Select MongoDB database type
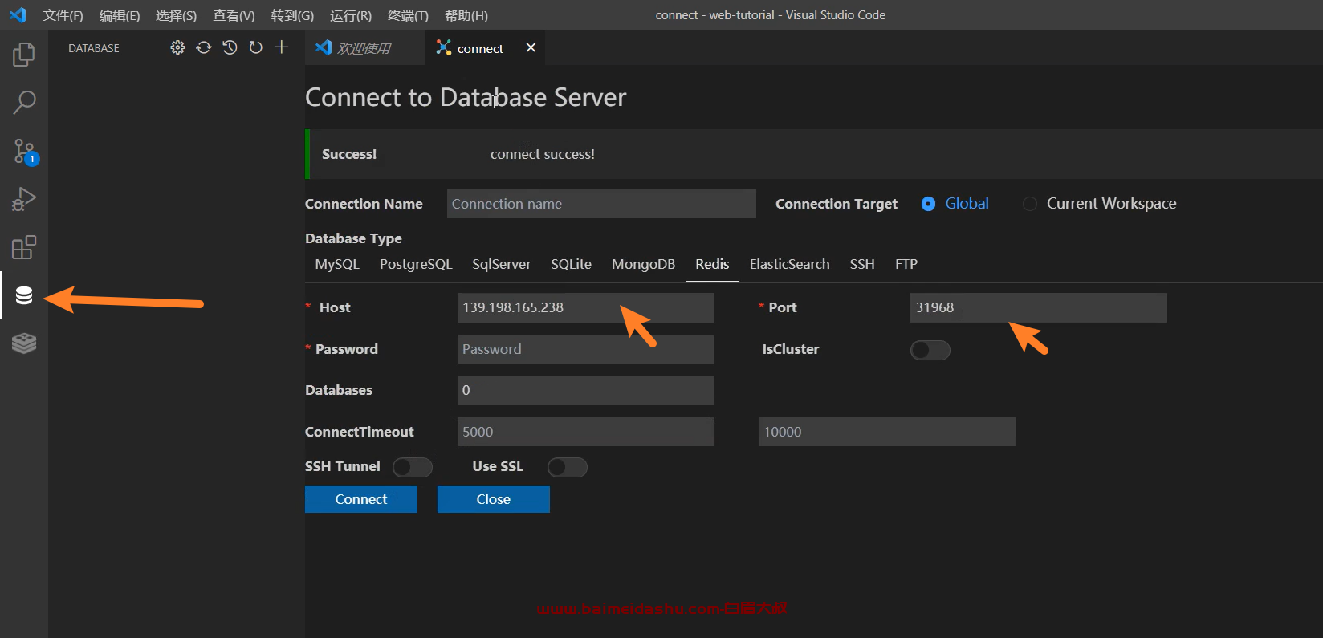1323x638 pixels. click(643, 264)
